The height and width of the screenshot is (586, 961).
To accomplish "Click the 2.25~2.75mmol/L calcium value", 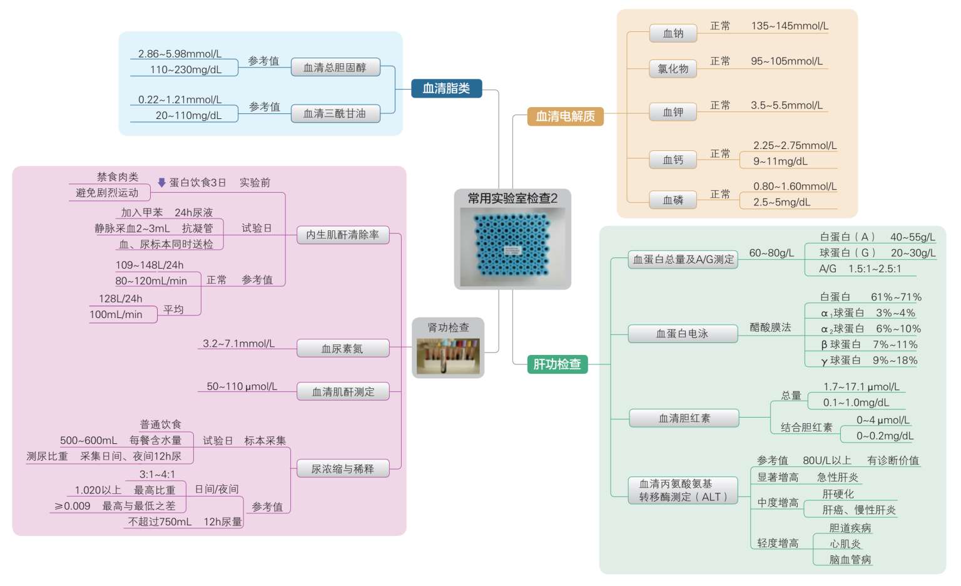I will (x=795, y=145).
